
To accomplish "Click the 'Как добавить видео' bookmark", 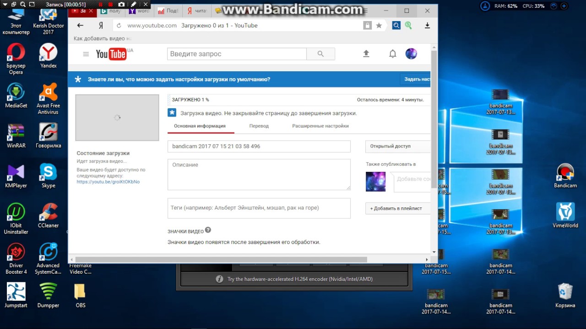I will tap(102, 39).
